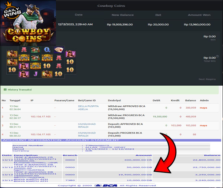The height and width of the screenshot is (188, 223).
Task: Click the 400,959 balance value
Action: coord(191,116)
